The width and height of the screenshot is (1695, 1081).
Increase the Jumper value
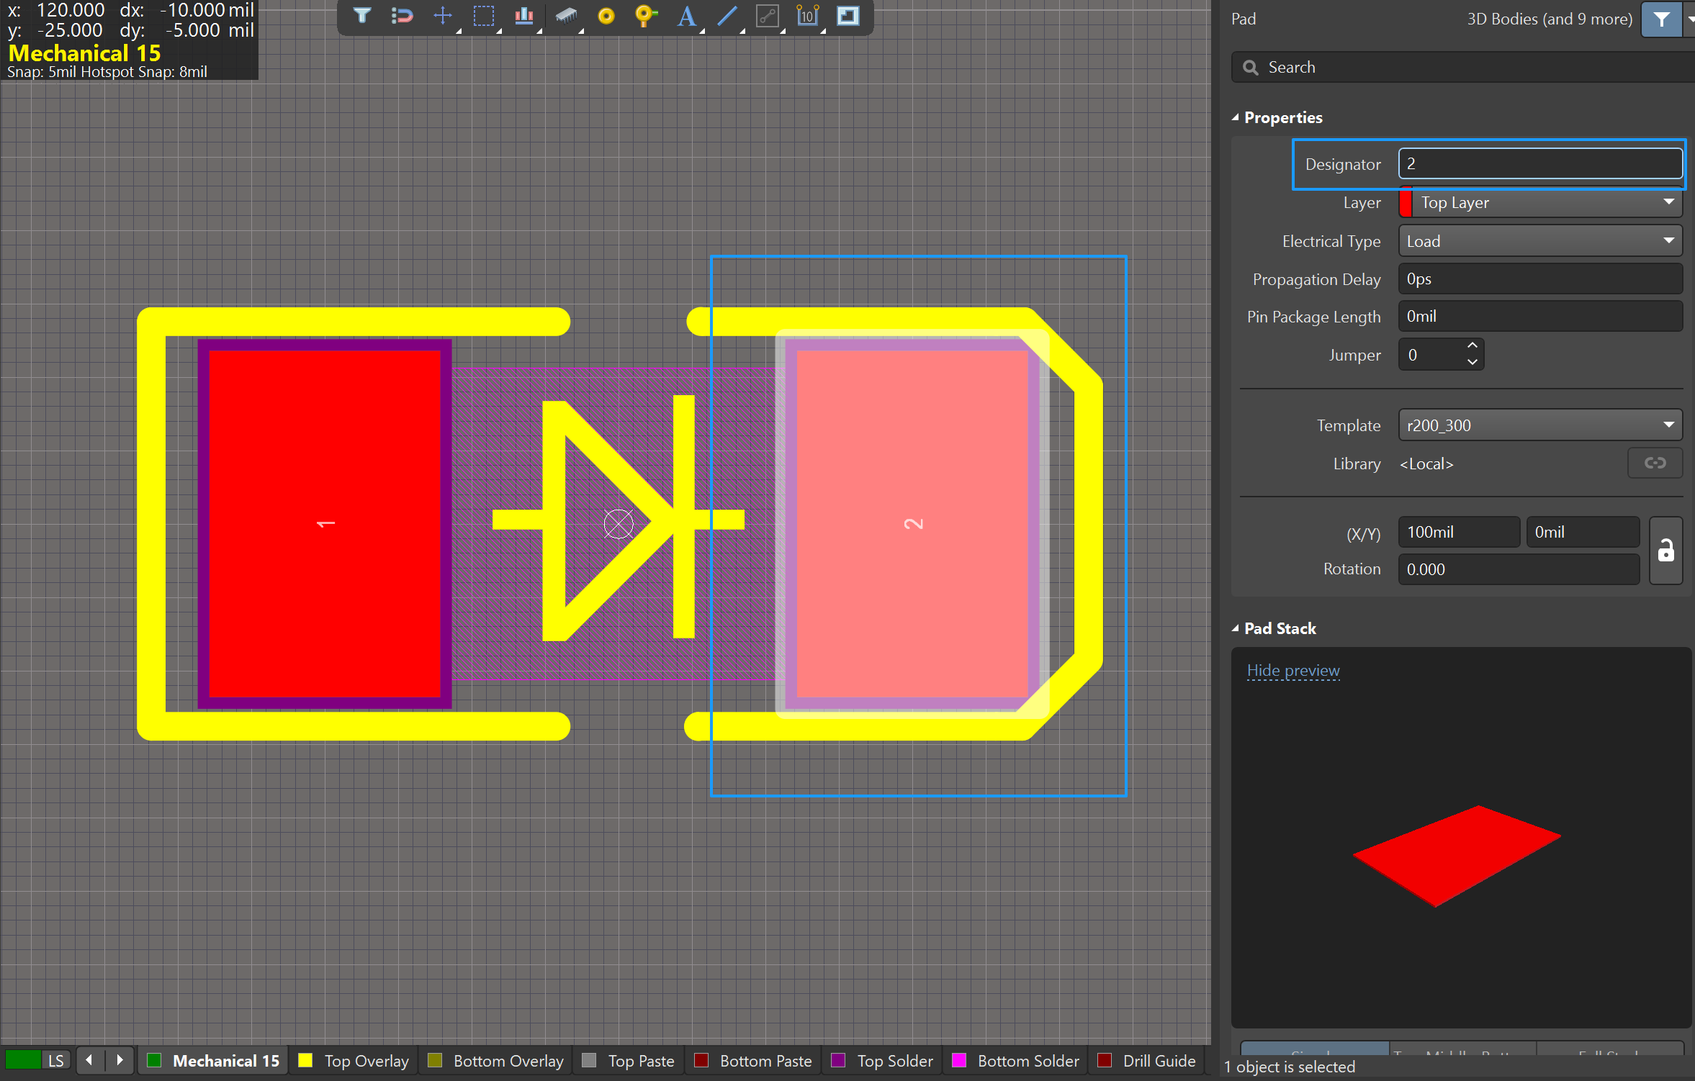coord(1473,346)
